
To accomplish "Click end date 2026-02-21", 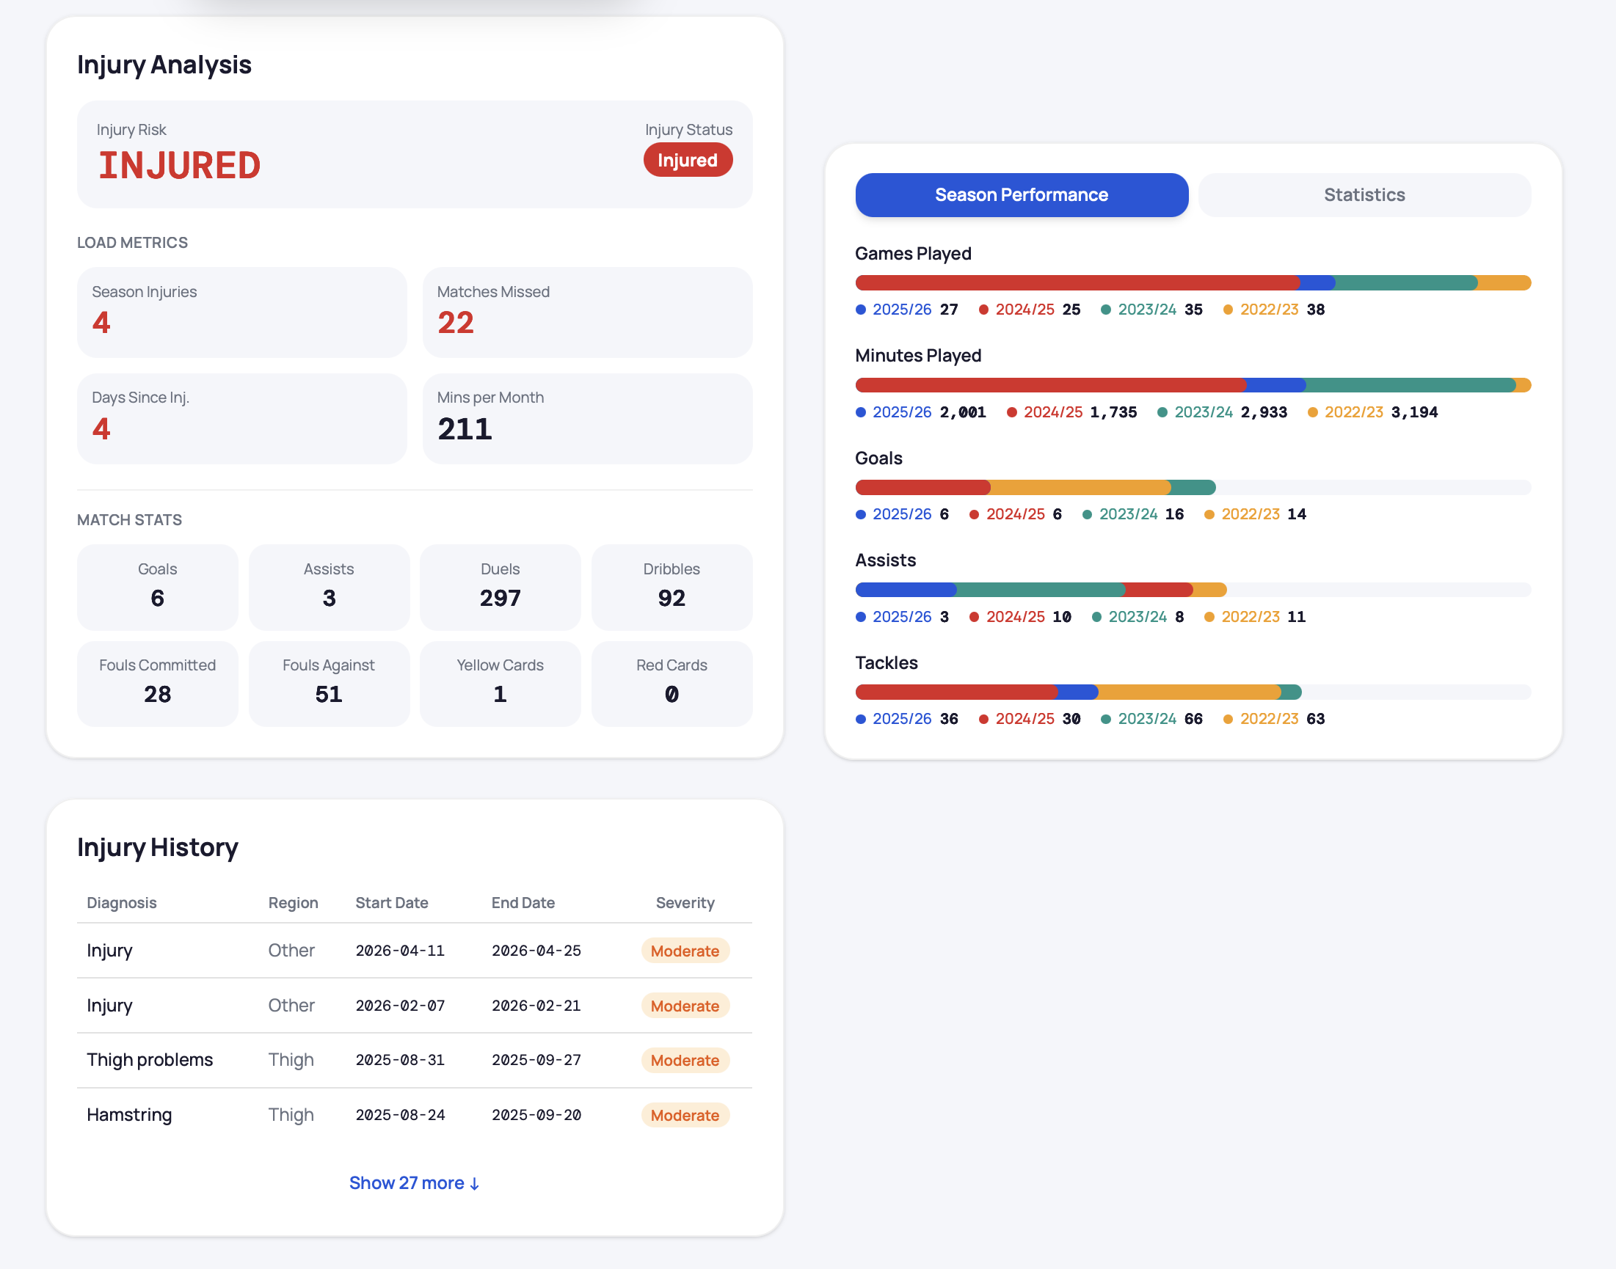I will [x=536, y=1006].
